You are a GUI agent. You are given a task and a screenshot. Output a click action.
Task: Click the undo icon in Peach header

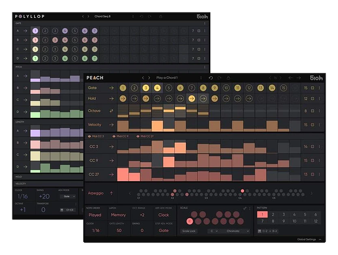click(210, 78)
